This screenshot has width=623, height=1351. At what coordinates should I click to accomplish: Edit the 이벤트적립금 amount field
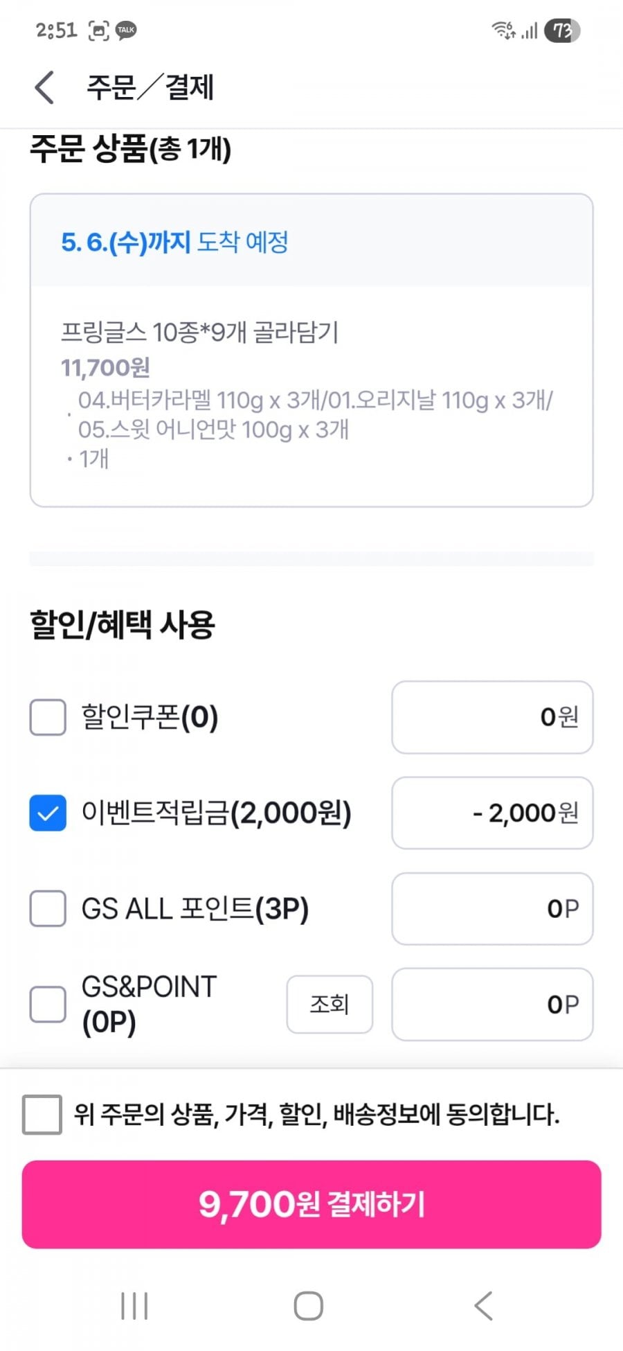[x=492, y=813]
